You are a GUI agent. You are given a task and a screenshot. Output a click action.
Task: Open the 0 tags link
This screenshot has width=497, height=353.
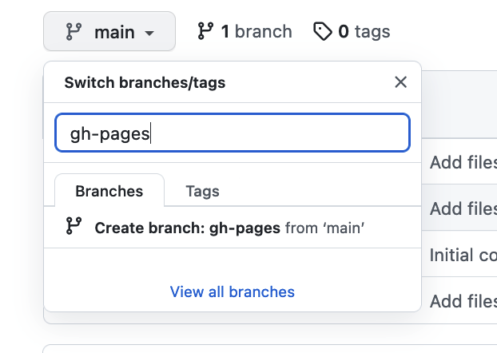(x=352, y=31)
